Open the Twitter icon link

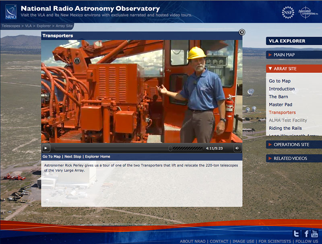click(296, 234)
